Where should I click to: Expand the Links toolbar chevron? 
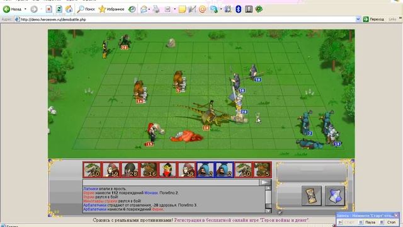(400, 18)
